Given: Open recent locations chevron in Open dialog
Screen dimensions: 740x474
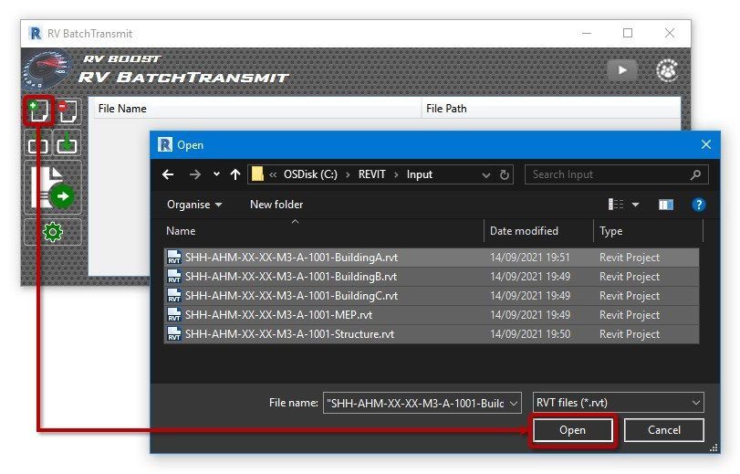Looking at the screenshot, I should (216, 174).
